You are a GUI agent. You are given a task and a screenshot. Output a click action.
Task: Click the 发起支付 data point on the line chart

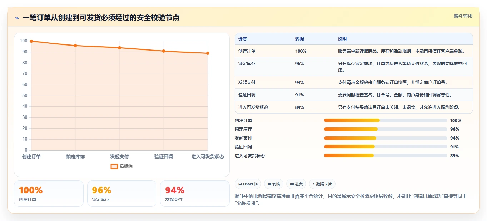click(x=120, y=48)
